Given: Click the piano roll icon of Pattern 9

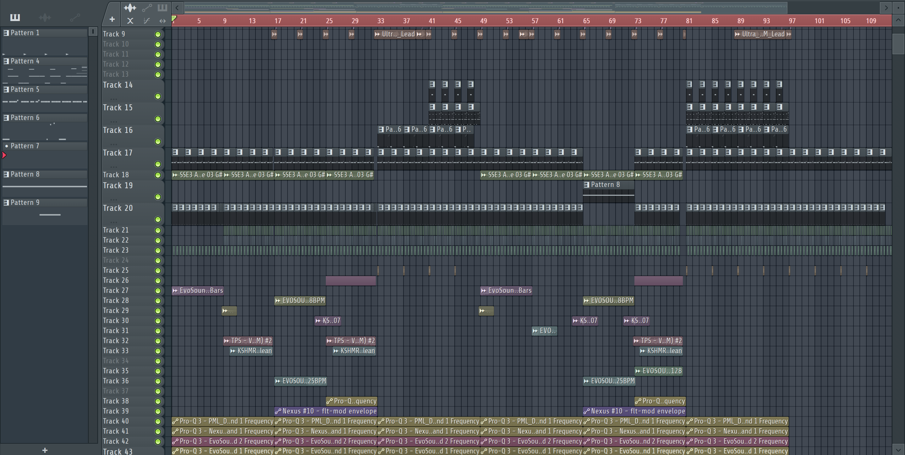Looking at the screenshot, I should (6, 202).
